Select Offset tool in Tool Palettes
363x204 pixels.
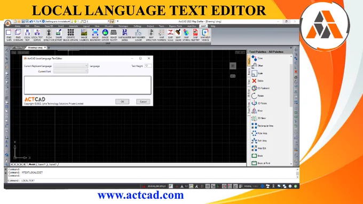point(257,66)
